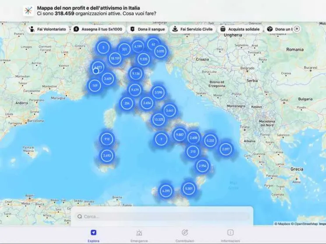Open the 4.295 cluster marker
The height and width of the screenshot is (244, 326).
[166, 191]
